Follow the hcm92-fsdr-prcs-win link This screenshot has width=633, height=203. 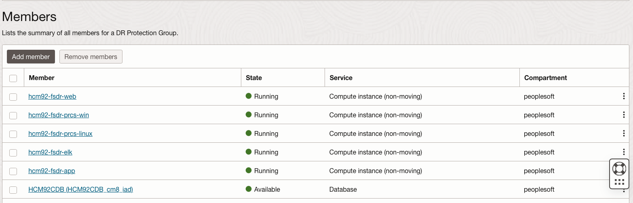pyautogui.click(x=59, y=115)
